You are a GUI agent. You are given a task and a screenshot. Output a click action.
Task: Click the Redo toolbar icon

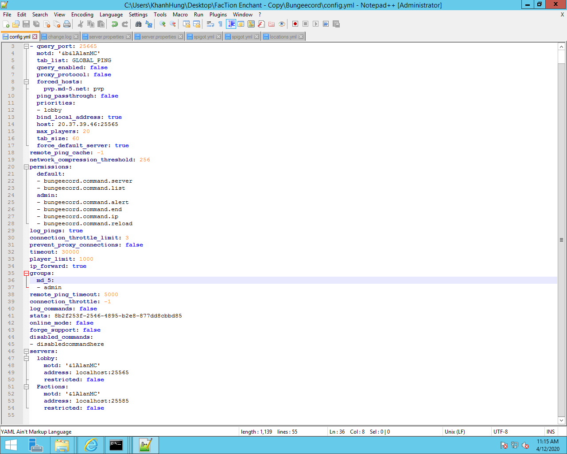point(125,24)
